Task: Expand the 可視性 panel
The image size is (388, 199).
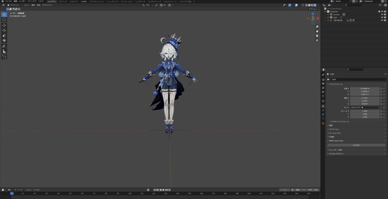Action: [x=331, y=137]
